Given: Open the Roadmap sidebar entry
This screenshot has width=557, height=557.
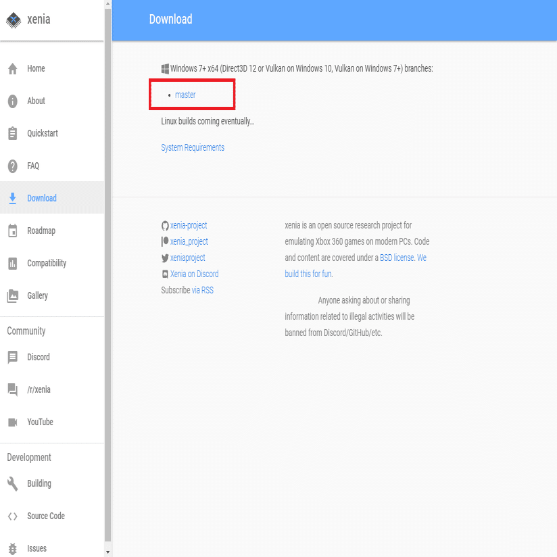Looking at the screenshot, I should tap(52, 231).
